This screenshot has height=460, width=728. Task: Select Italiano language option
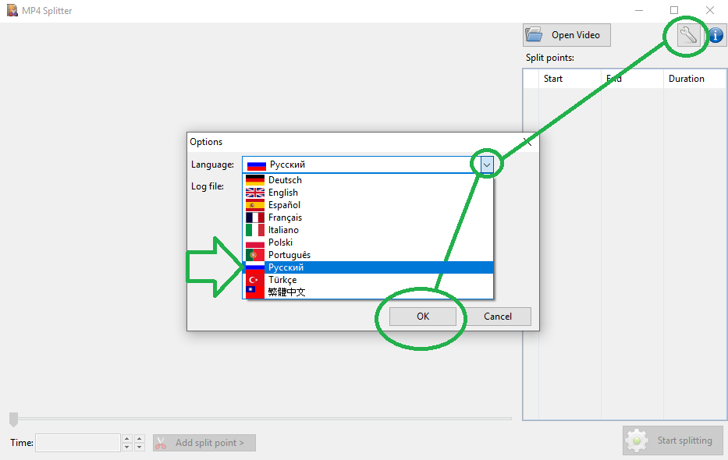[x=283, y=230]
